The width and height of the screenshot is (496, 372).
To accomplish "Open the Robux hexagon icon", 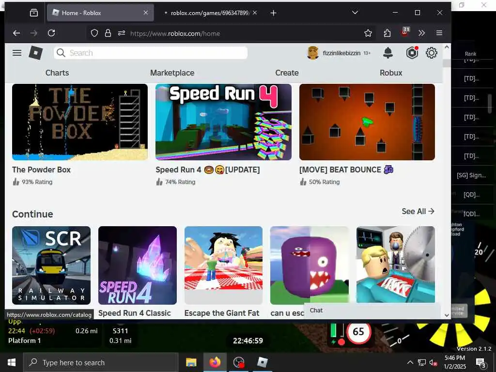I will coord(412,53).
